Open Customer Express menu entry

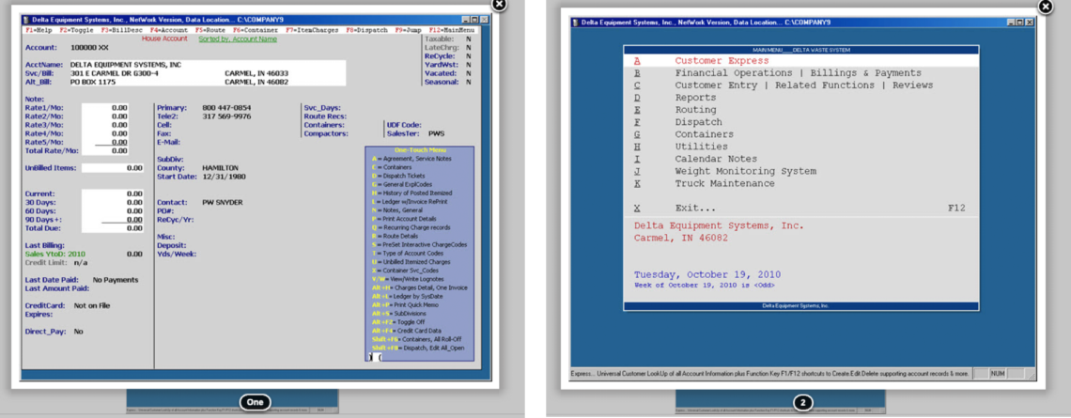pos(722,61)
